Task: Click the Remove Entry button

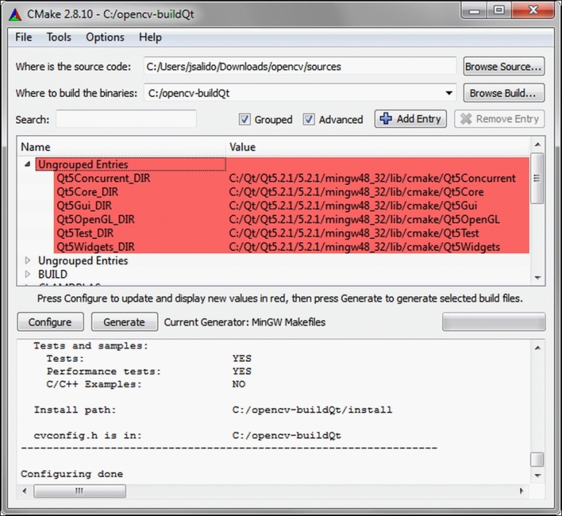Action: [499, 119]
